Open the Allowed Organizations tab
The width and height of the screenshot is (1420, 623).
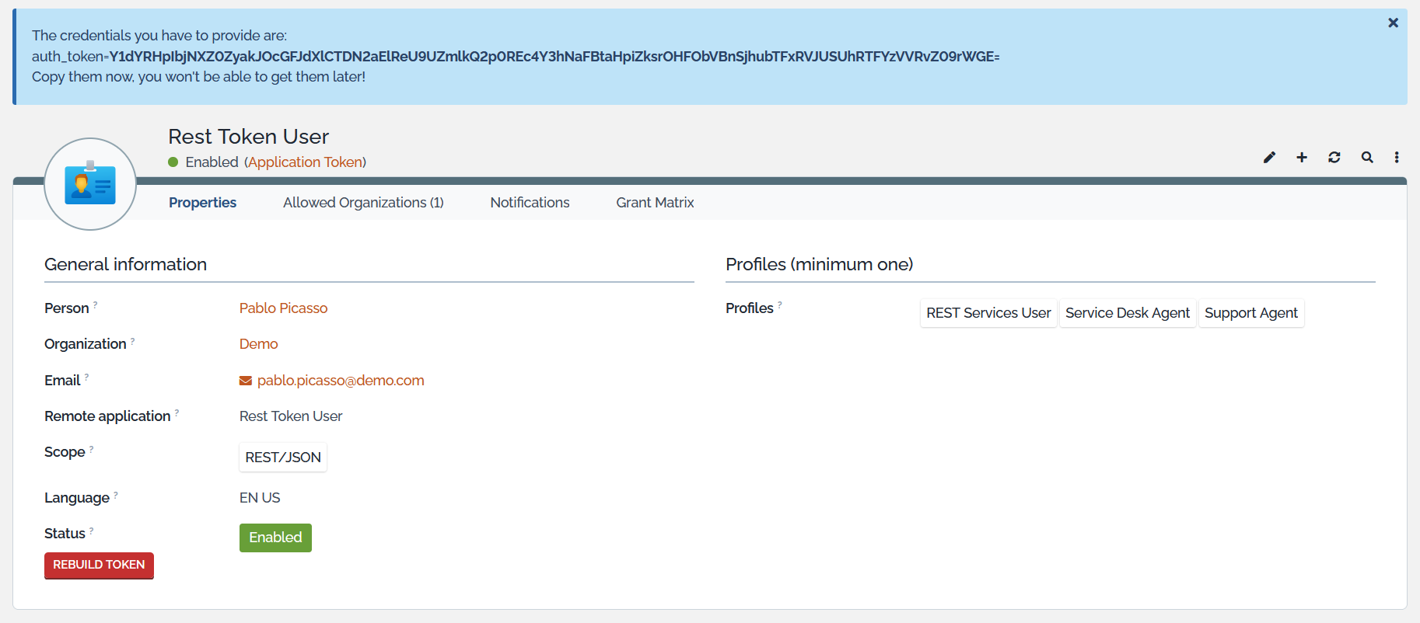pos(363,203)
